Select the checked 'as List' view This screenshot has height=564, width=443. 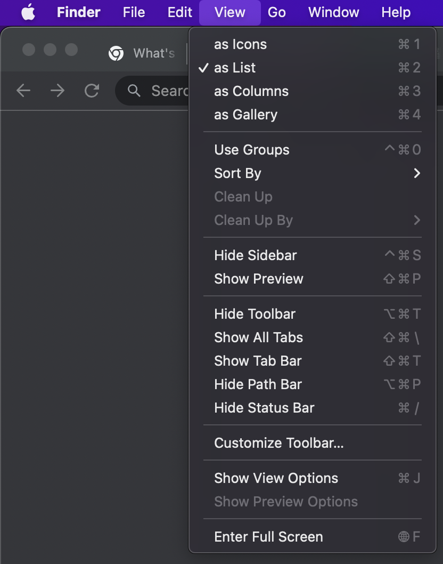[x=235, y=68]
